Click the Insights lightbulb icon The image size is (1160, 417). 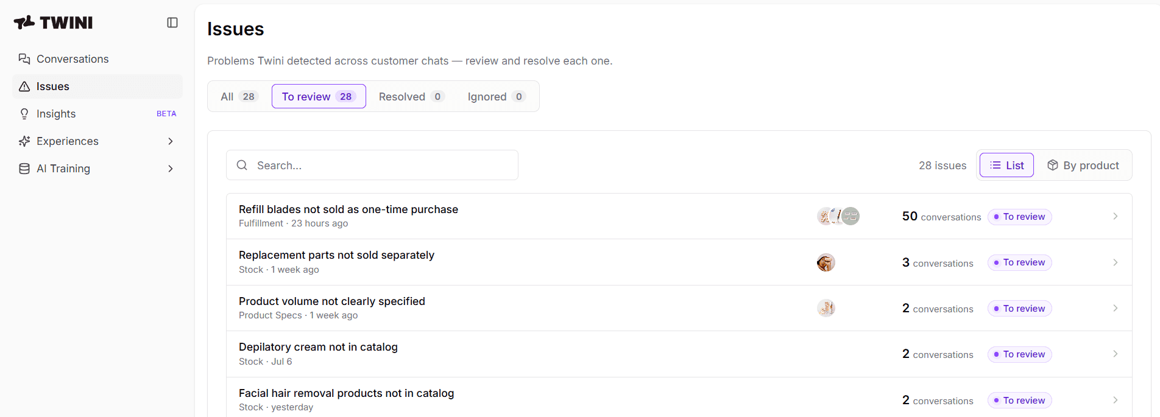[x=24, y=114]
